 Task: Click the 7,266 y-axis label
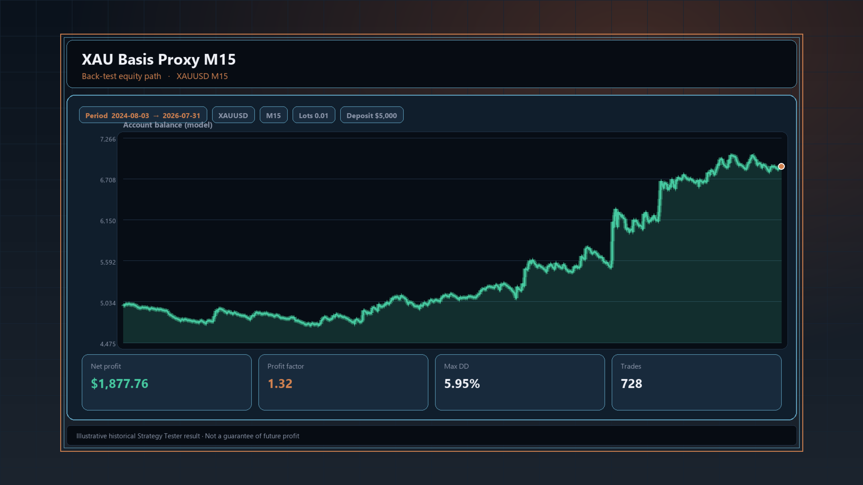[x=108, y=139]
